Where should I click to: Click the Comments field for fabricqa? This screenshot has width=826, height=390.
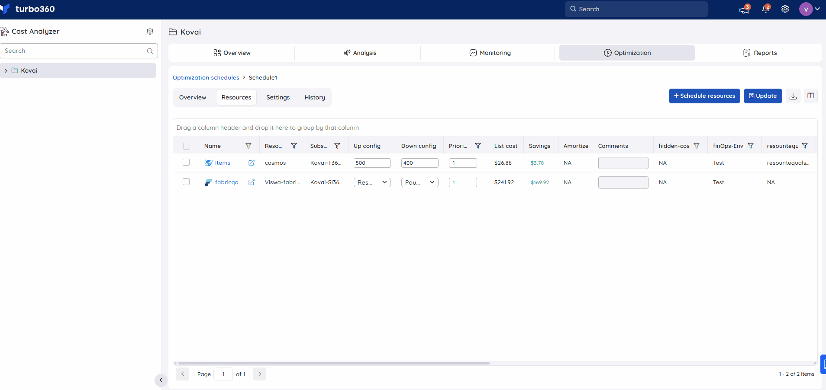[623, 182]
